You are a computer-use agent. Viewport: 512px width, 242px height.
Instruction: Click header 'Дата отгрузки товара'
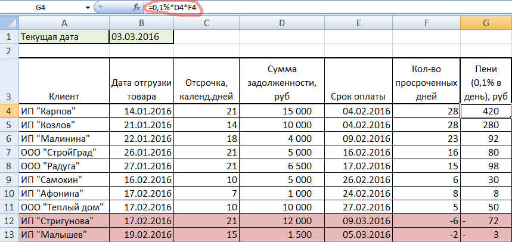click(x=141, y=80)
